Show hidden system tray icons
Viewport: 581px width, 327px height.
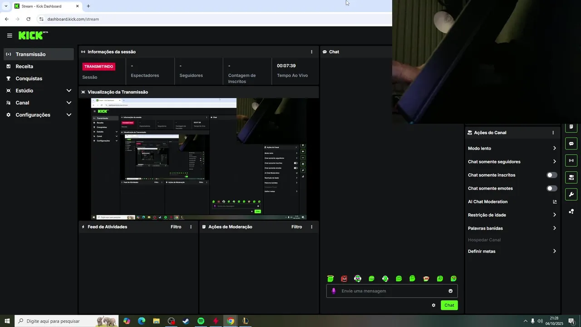point(526,321)
